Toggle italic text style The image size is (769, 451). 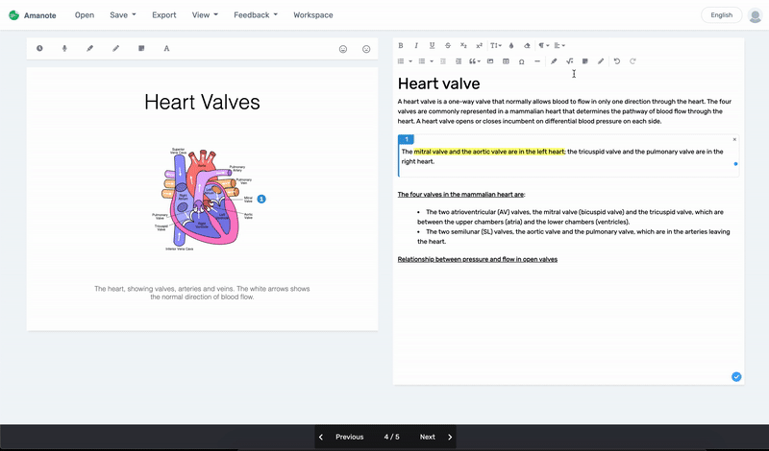point(416,45)
